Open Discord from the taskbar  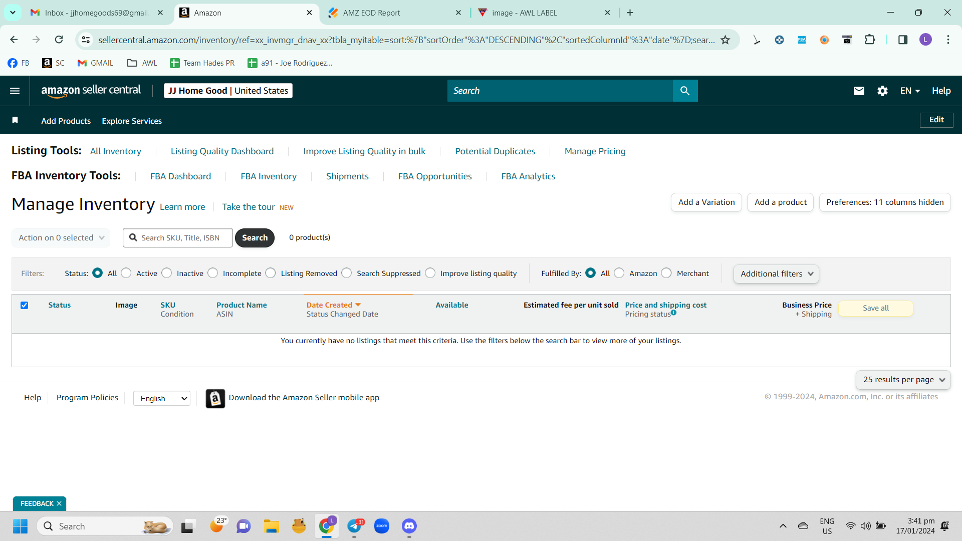click(x=409, y=526)
